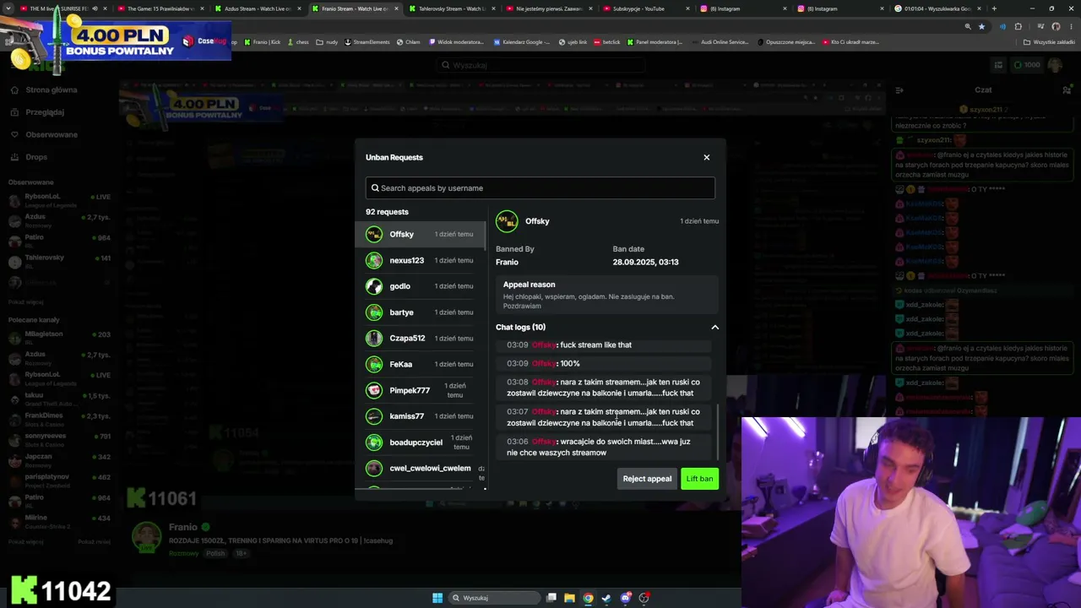Open the Windows Start menu
The image size is (1081, 608).
(437, 598)
